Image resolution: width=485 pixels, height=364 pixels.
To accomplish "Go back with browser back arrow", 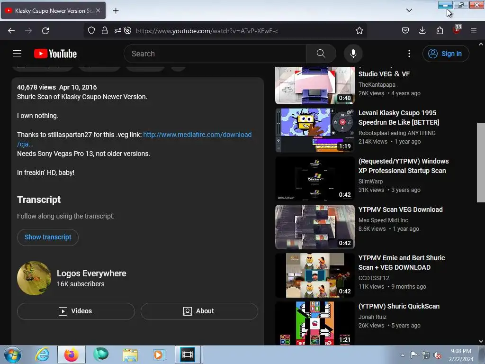I will click(11, 31).
